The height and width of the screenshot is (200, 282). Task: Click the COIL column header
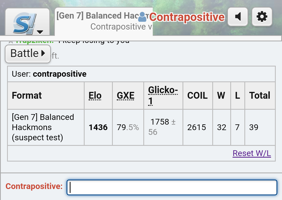click(x=197, y=96)
